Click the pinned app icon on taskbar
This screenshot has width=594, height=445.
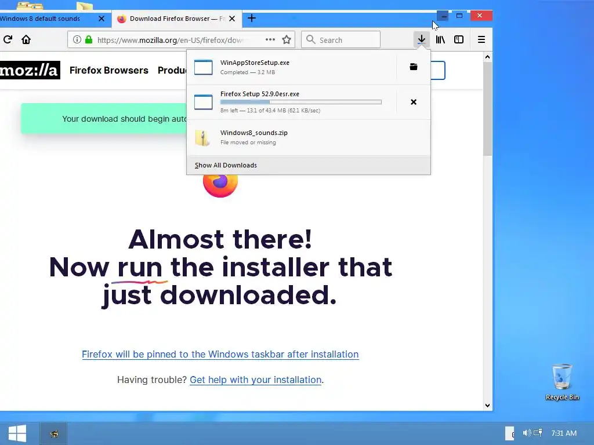point(54,433)
